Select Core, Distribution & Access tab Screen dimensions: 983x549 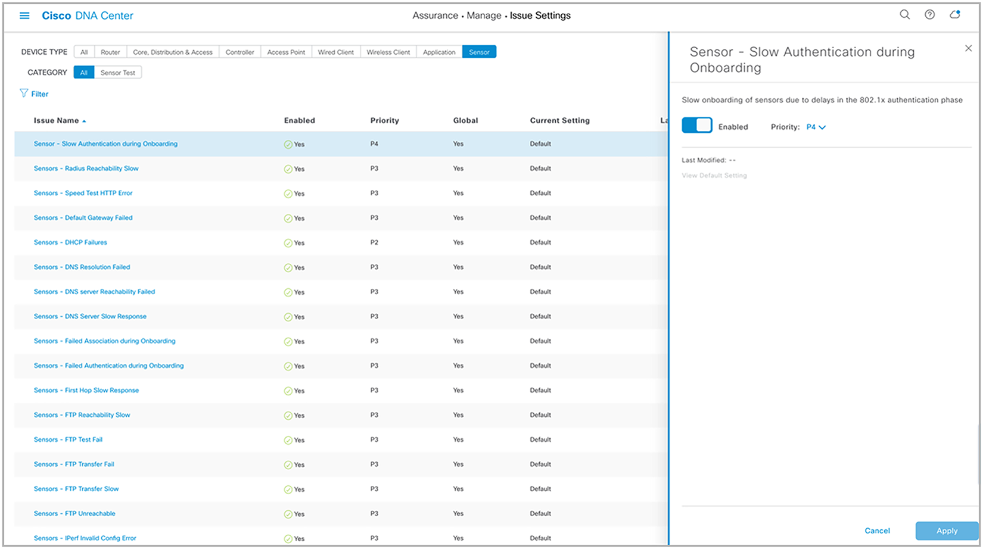click(173, 52)
